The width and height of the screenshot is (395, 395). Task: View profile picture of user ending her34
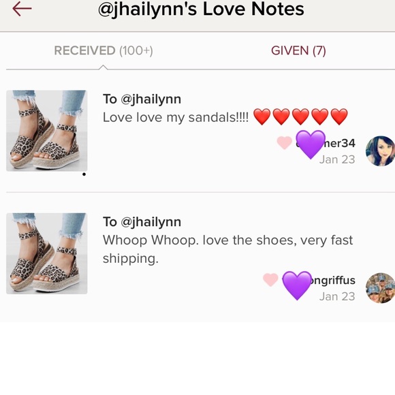(380, 151)
